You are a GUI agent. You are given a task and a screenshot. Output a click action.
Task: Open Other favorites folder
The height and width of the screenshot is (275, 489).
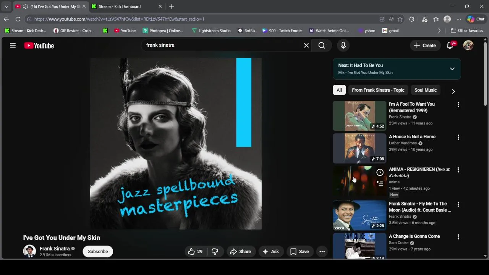coord(467,31)
